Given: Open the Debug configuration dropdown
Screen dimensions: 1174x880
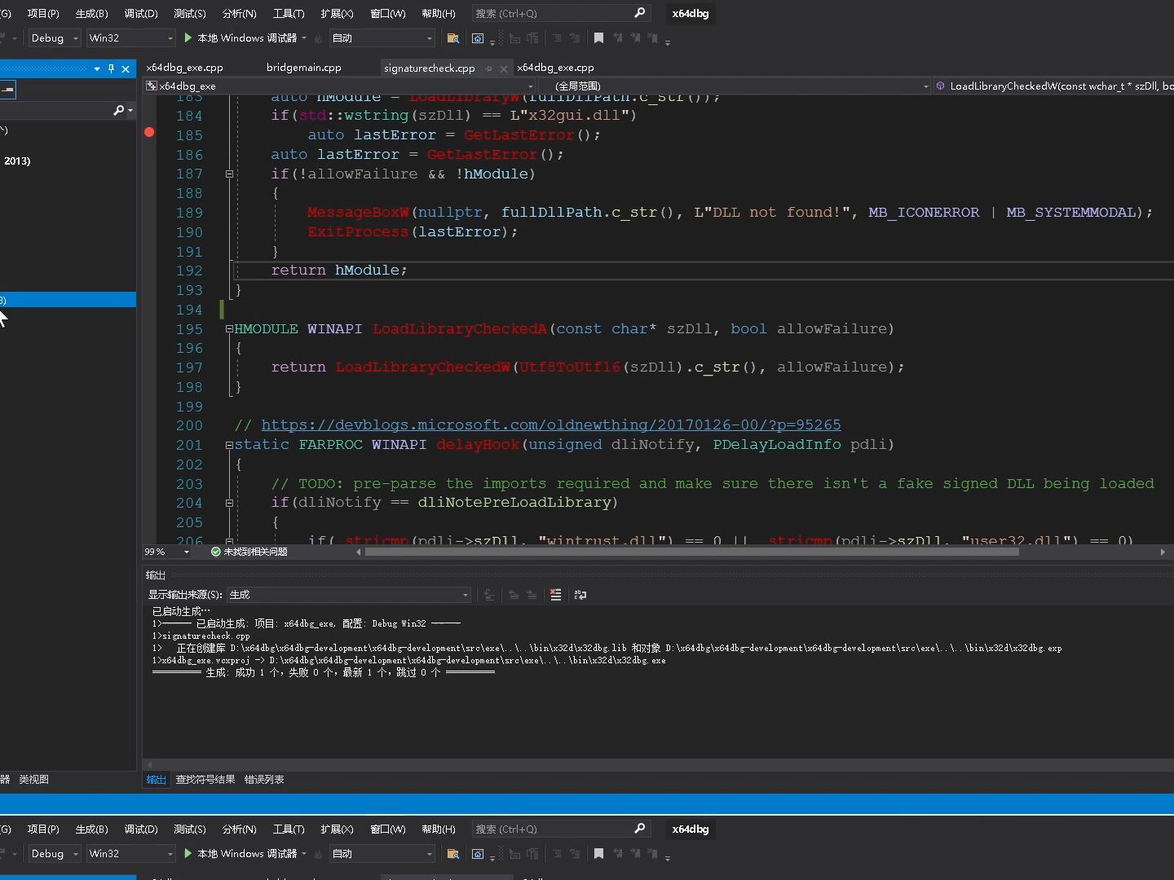Looking at the screenshot, I should [75, 38].
